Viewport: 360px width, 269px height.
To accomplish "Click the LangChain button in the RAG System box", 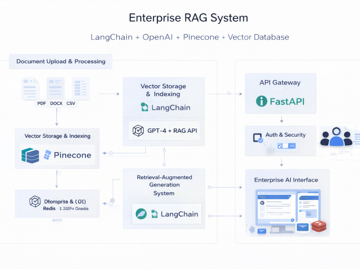I will 167,214.
